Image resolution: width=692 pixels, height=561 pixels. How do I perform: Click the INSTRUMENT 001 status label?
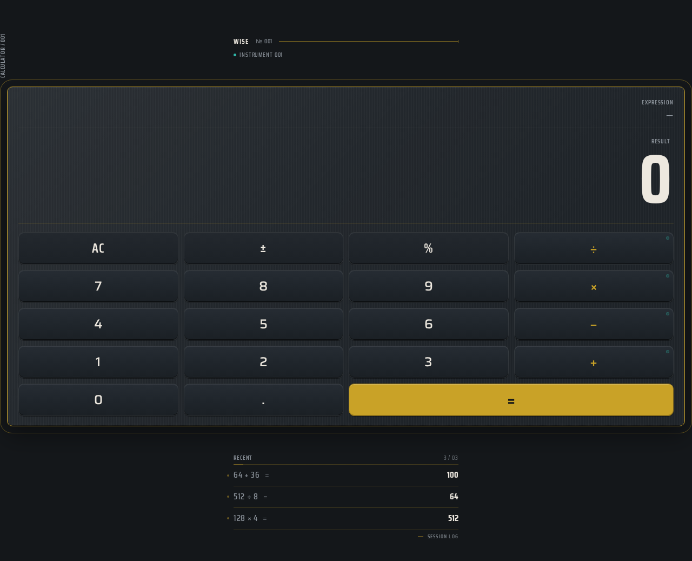click(x=261, y=55)
